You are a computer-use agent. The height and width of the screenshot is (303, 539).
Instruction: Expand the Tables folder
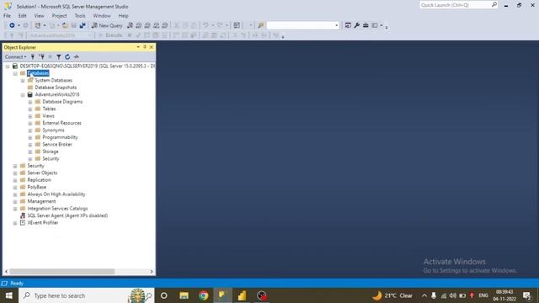30,109
